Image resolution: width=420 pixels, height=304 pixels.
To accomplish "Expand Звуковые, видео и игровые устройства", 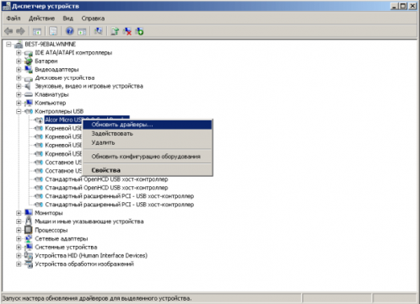I will pos(19,86).
